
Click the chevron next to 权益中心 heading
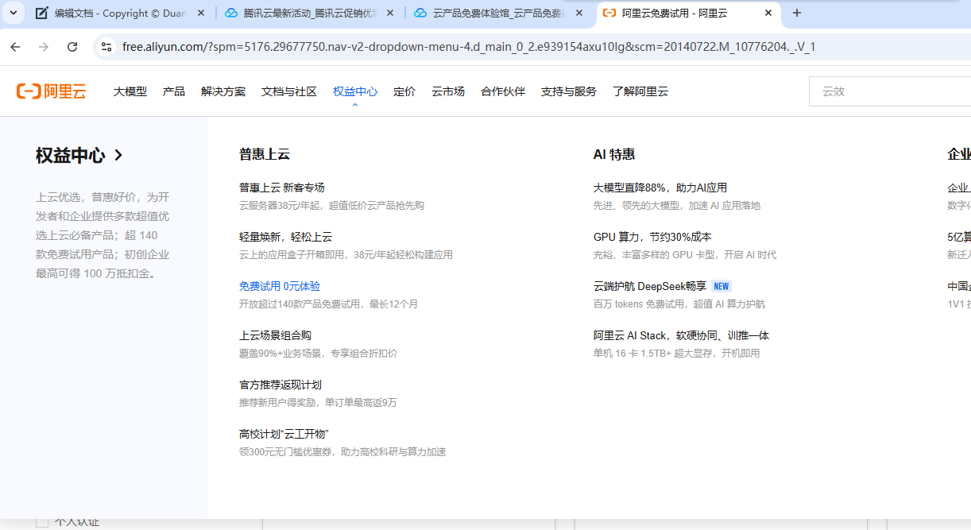[x=118, y=155]
